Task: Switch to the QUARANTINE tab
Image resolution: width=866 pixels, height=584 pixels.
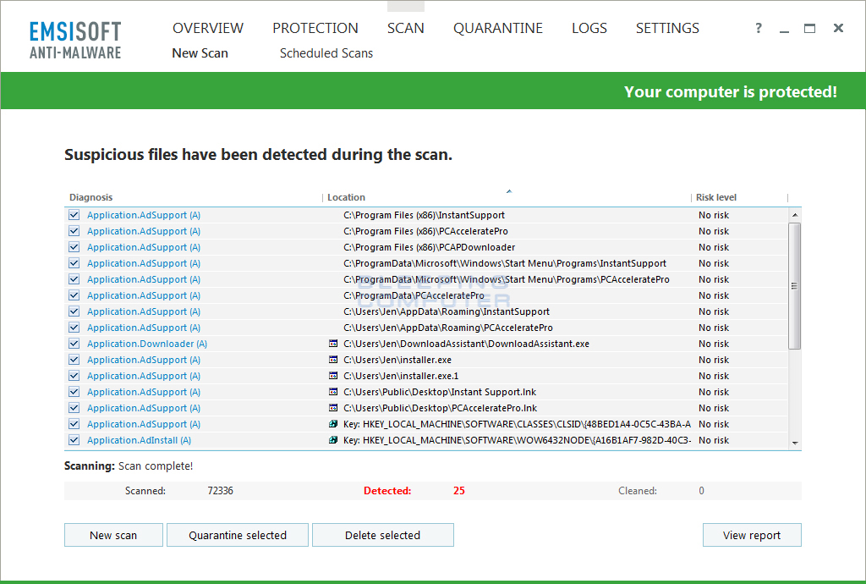Action: click(498, 28)
